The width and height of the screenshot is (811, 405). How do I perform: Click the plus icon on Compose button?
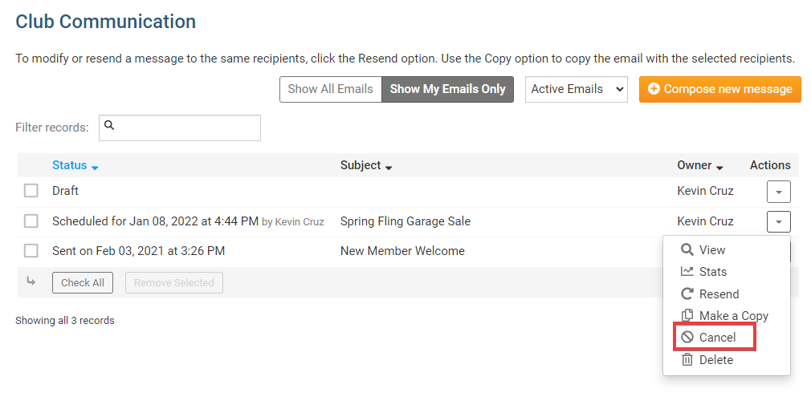[x=654, y=89]
